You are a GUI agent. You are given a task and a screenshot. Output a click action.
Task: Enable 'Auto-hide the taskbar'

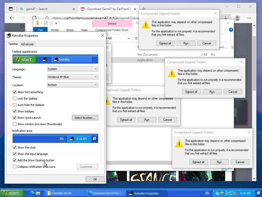coord(15,105)
